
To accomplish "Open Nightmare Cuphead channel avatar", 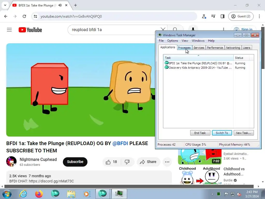I will click(11, 161).
